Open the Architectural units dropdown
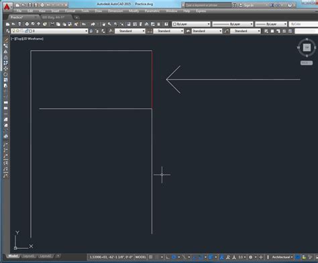The image size is (318, 263). click(282, 257)
